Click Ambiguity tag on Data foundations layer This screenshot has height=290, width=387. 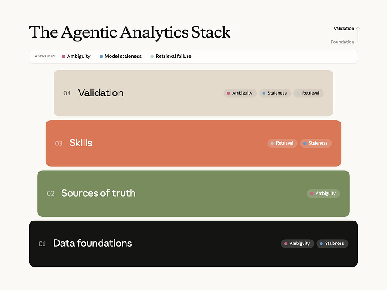pos(297,244)
